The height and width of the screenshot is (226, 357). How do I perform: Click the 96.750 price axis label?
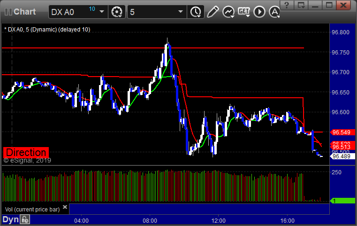click(341, 53)
